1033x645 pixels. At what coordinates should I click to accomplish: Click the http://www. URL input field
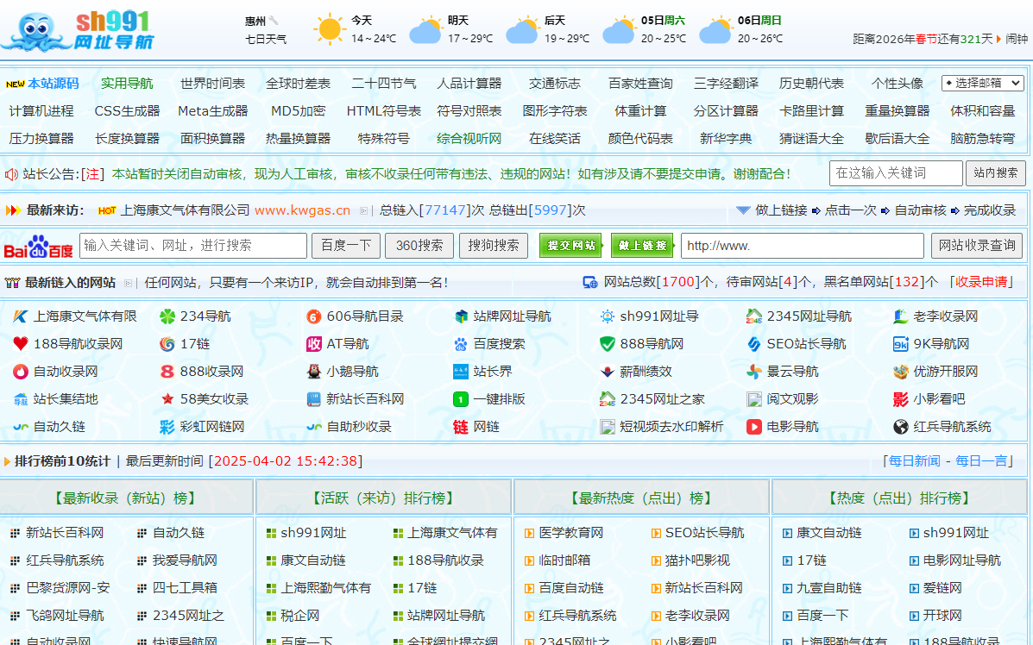[802, 246]
